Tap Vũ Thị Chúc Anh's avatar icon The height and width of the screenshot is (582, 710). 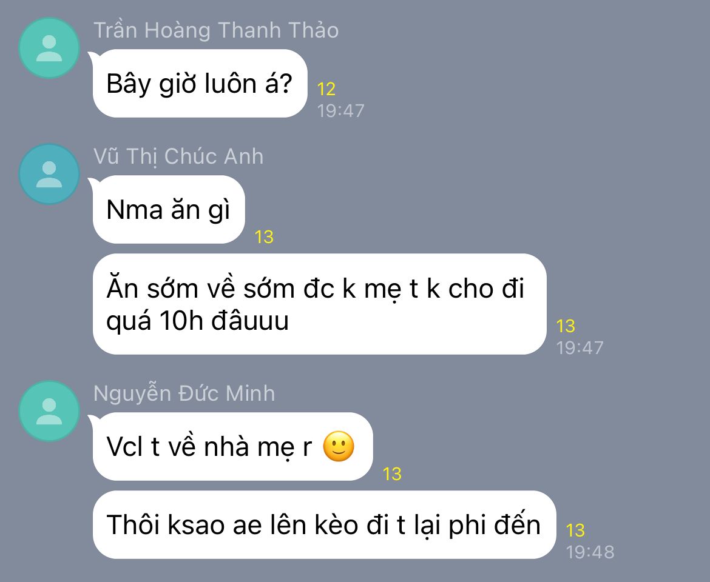49,174
